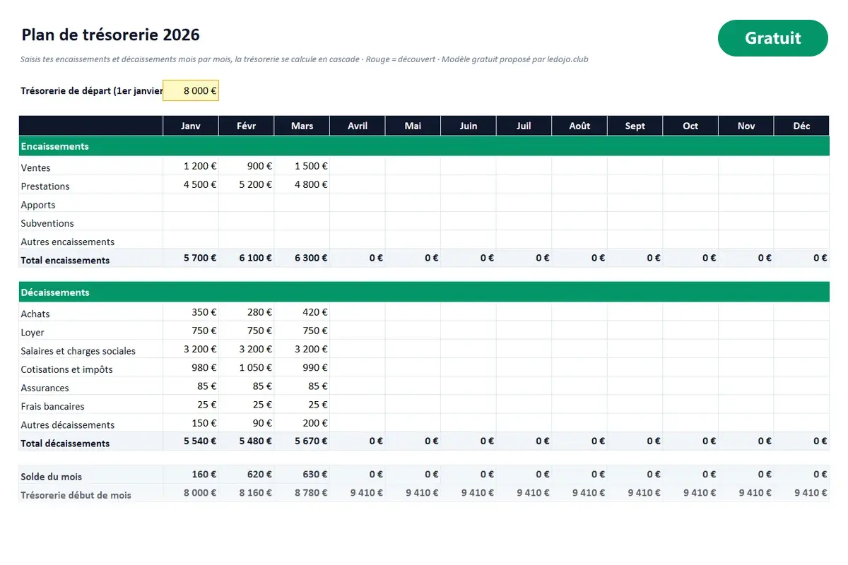Screen dimensions: 848x565
Task: Select the Loyer row label
Action: [x=33, y=332]
